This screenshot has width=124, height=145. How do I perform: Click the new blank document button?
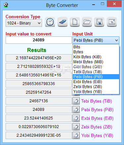point(75,22)
